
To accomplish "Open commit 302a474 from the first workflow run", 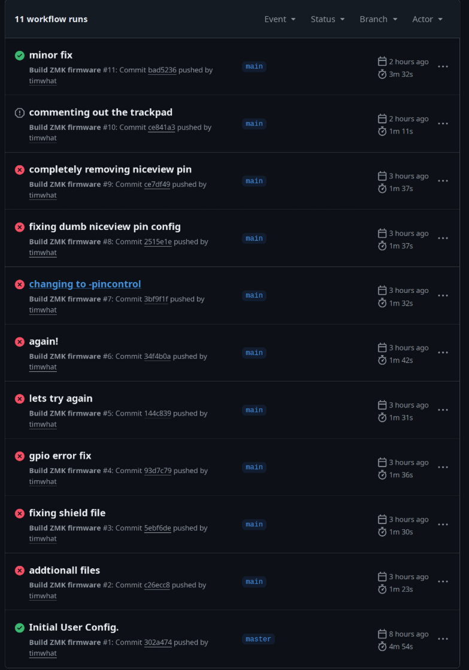I will 158,642.
